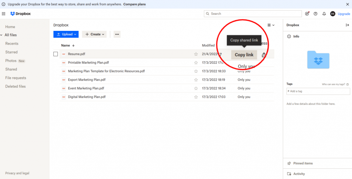Follow the Compare plans link
Viewport: 352px width, 179px height.
pos(134,4)
